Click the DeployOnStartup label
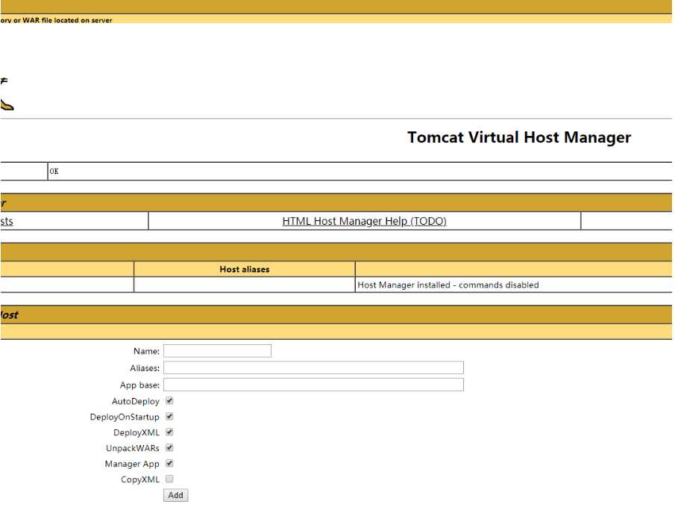 pyautogui.click(x=125, y=417)
